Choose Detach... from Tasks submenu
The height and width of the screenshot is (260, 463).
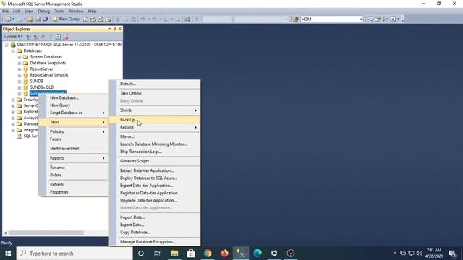tap(155, 84)
